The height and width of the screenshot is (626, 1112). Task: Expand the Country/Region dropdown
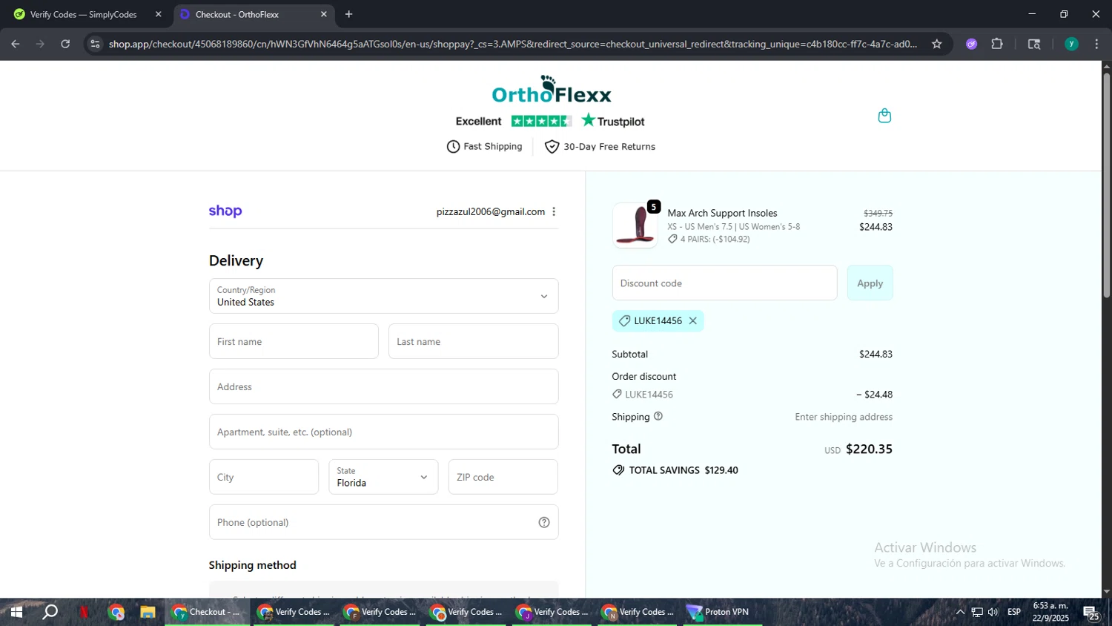[384, 296]
